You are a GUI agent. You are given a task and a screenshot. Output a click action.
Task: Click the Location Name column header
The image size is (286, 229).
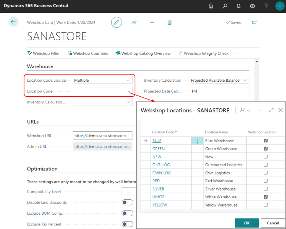(216, 132)
